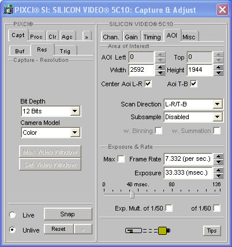Enable exposure multiple of 1/60 checkbox

tap(217, 208)
